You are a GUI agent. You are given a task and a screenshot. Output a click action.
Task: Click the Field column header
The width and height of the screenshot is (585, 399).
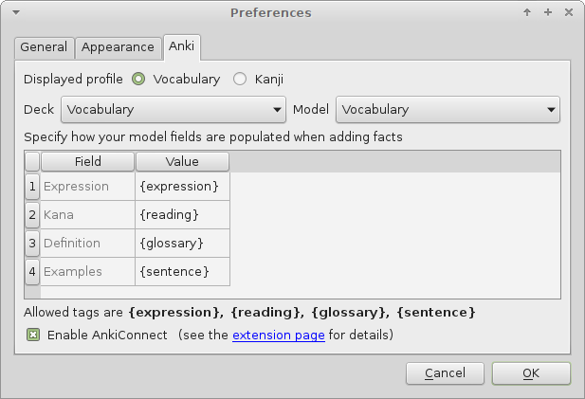pyautogui.click(x=87, y=162)
